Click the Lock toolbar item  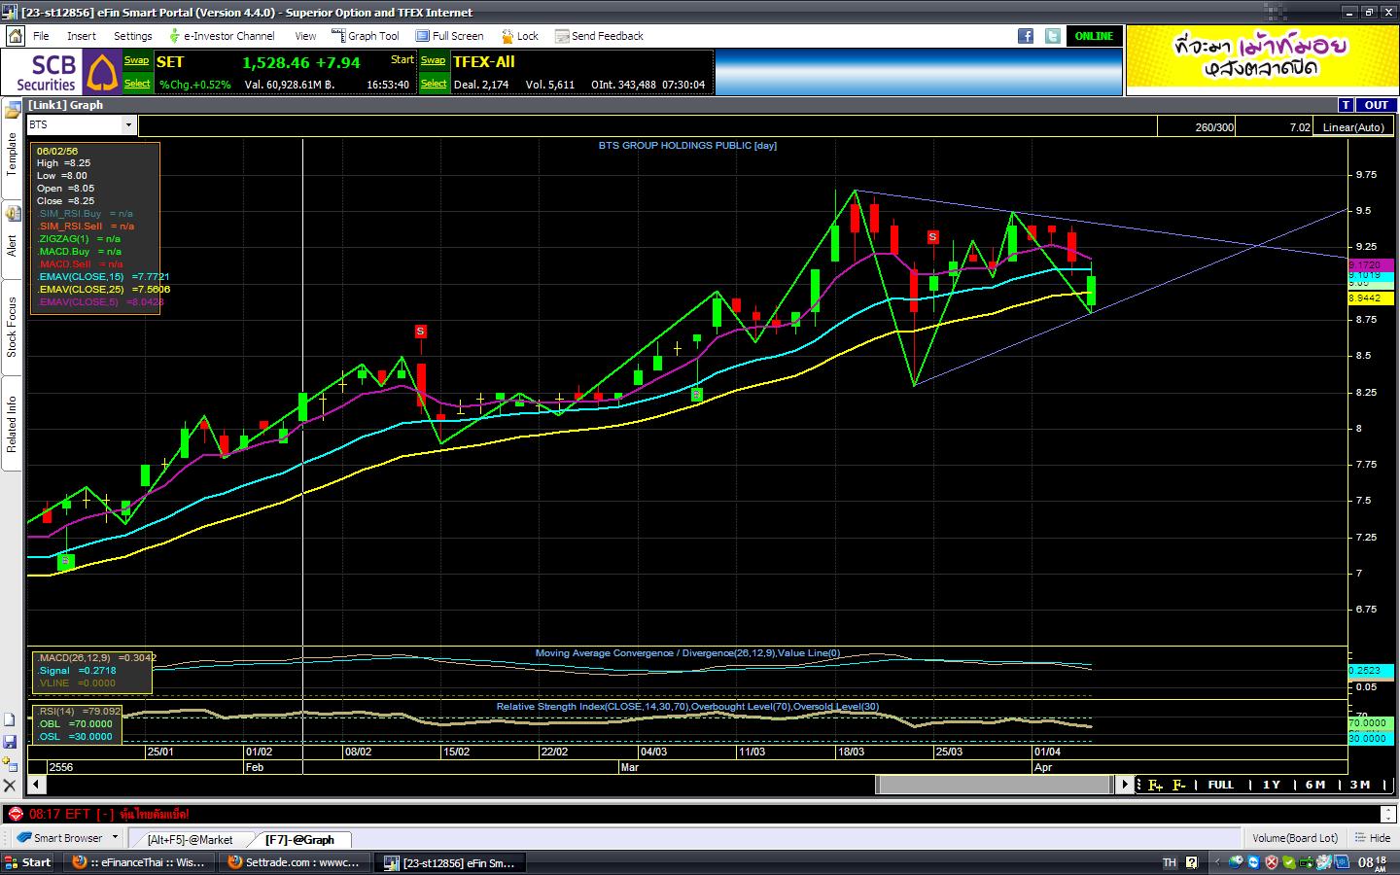520,36
